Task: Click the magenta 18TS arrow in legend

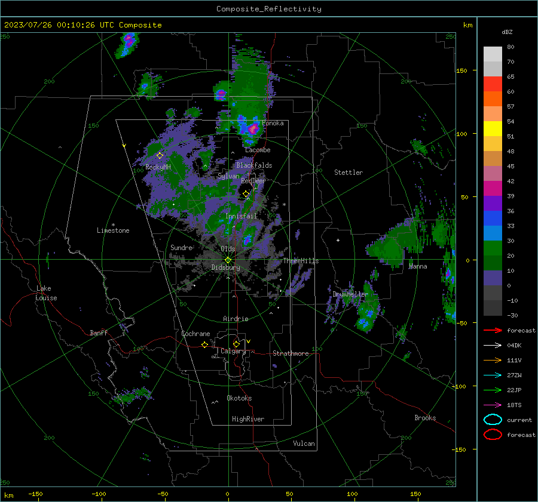Action: pos(493,405)
